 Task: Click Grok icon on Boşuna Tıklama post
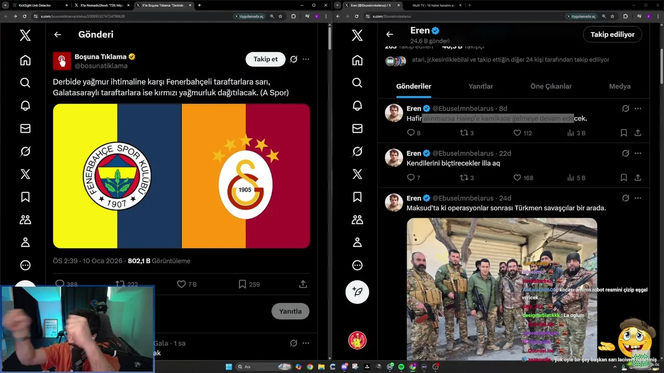point(294,59)
